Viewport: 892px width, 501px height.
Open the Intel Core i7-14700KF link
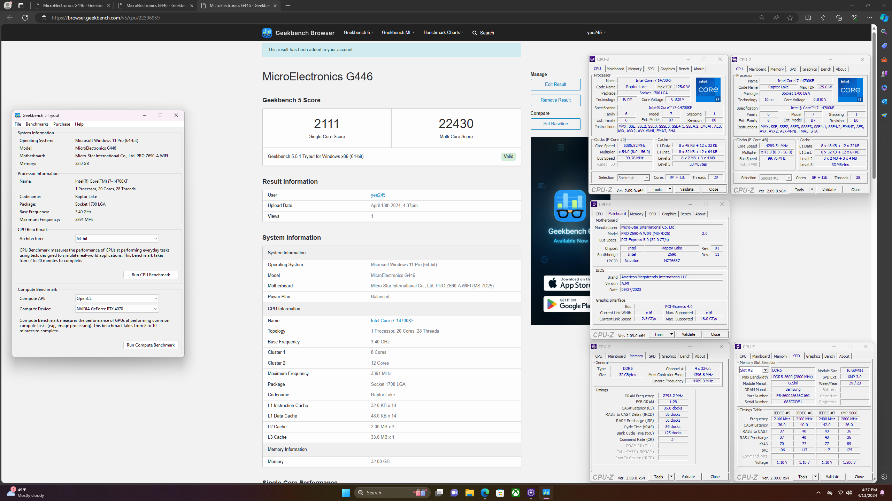[x=392, y=321]
